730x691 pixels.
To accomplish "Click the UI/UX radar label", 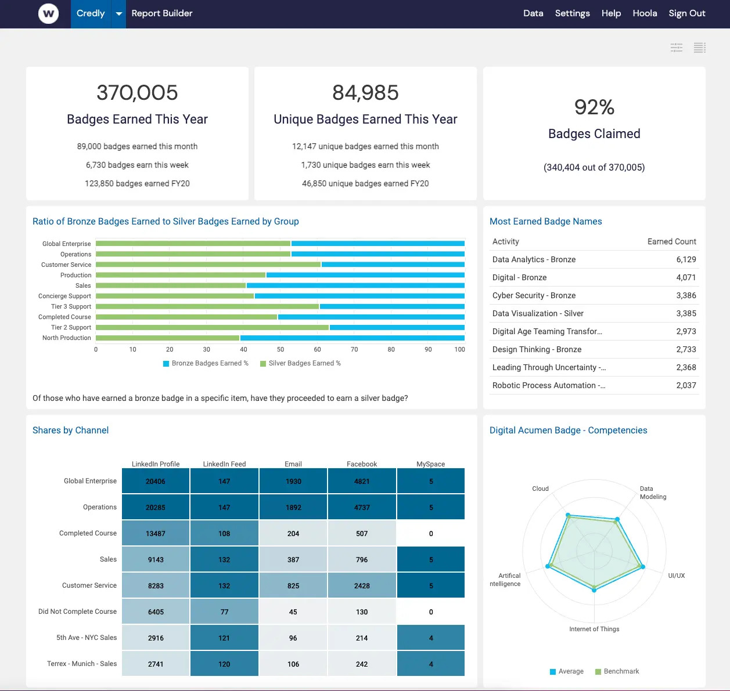I will point(676,576).
